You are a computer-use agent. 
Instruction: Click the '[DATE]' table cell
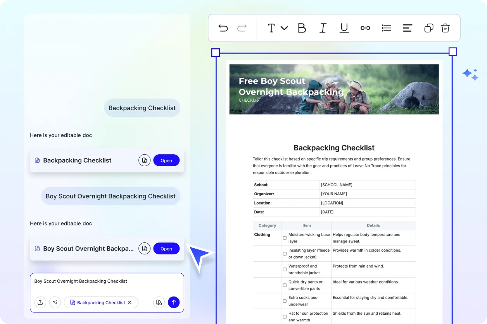pyautogui.click(x=368, y=212)
